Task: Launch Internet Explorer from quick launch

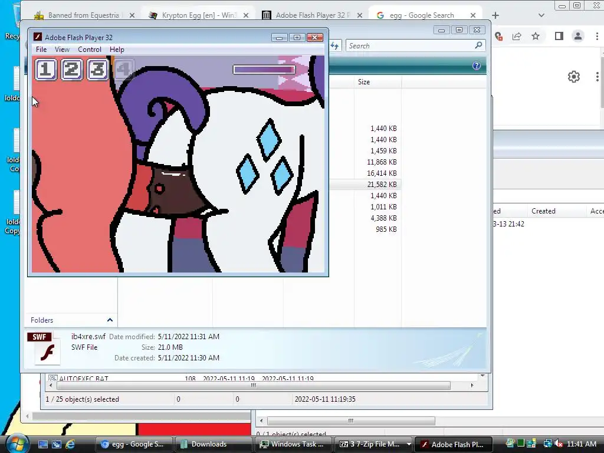Action: tap(71, 444)
